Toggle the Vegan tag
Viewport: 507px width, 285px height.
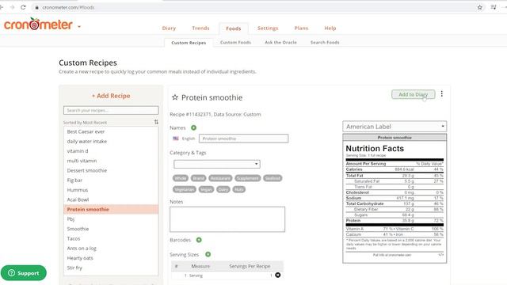(x=206, y=189)
